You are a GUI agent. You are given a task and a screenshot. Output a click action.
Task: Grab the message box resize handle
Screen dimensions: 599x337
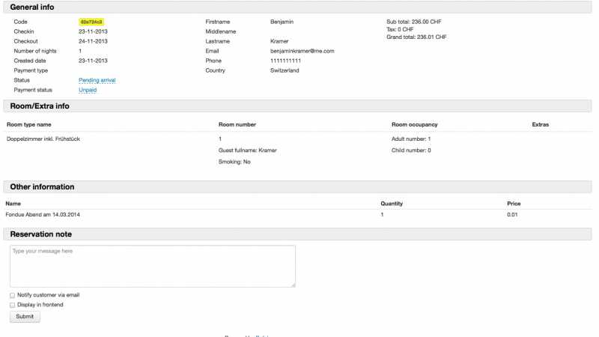[x=293, y=285]
